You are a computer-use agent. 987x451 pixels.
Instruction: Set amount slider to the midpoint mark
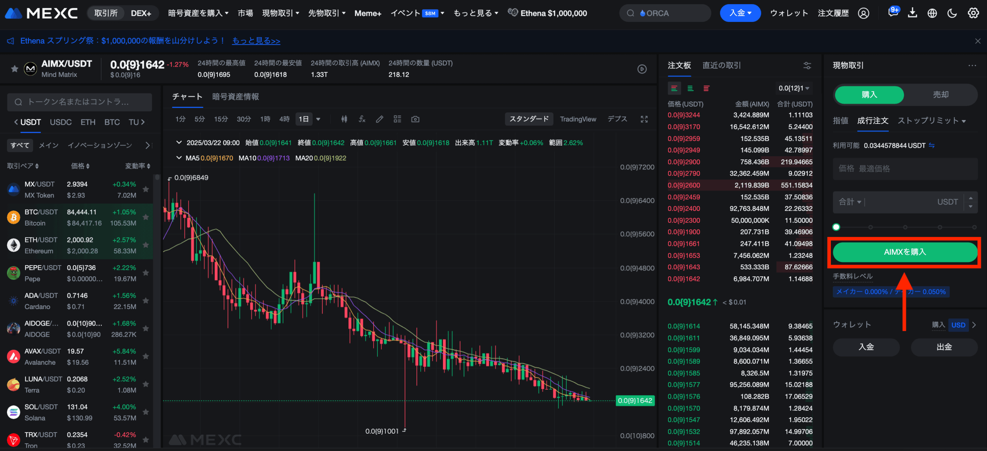tap(905, 227)
